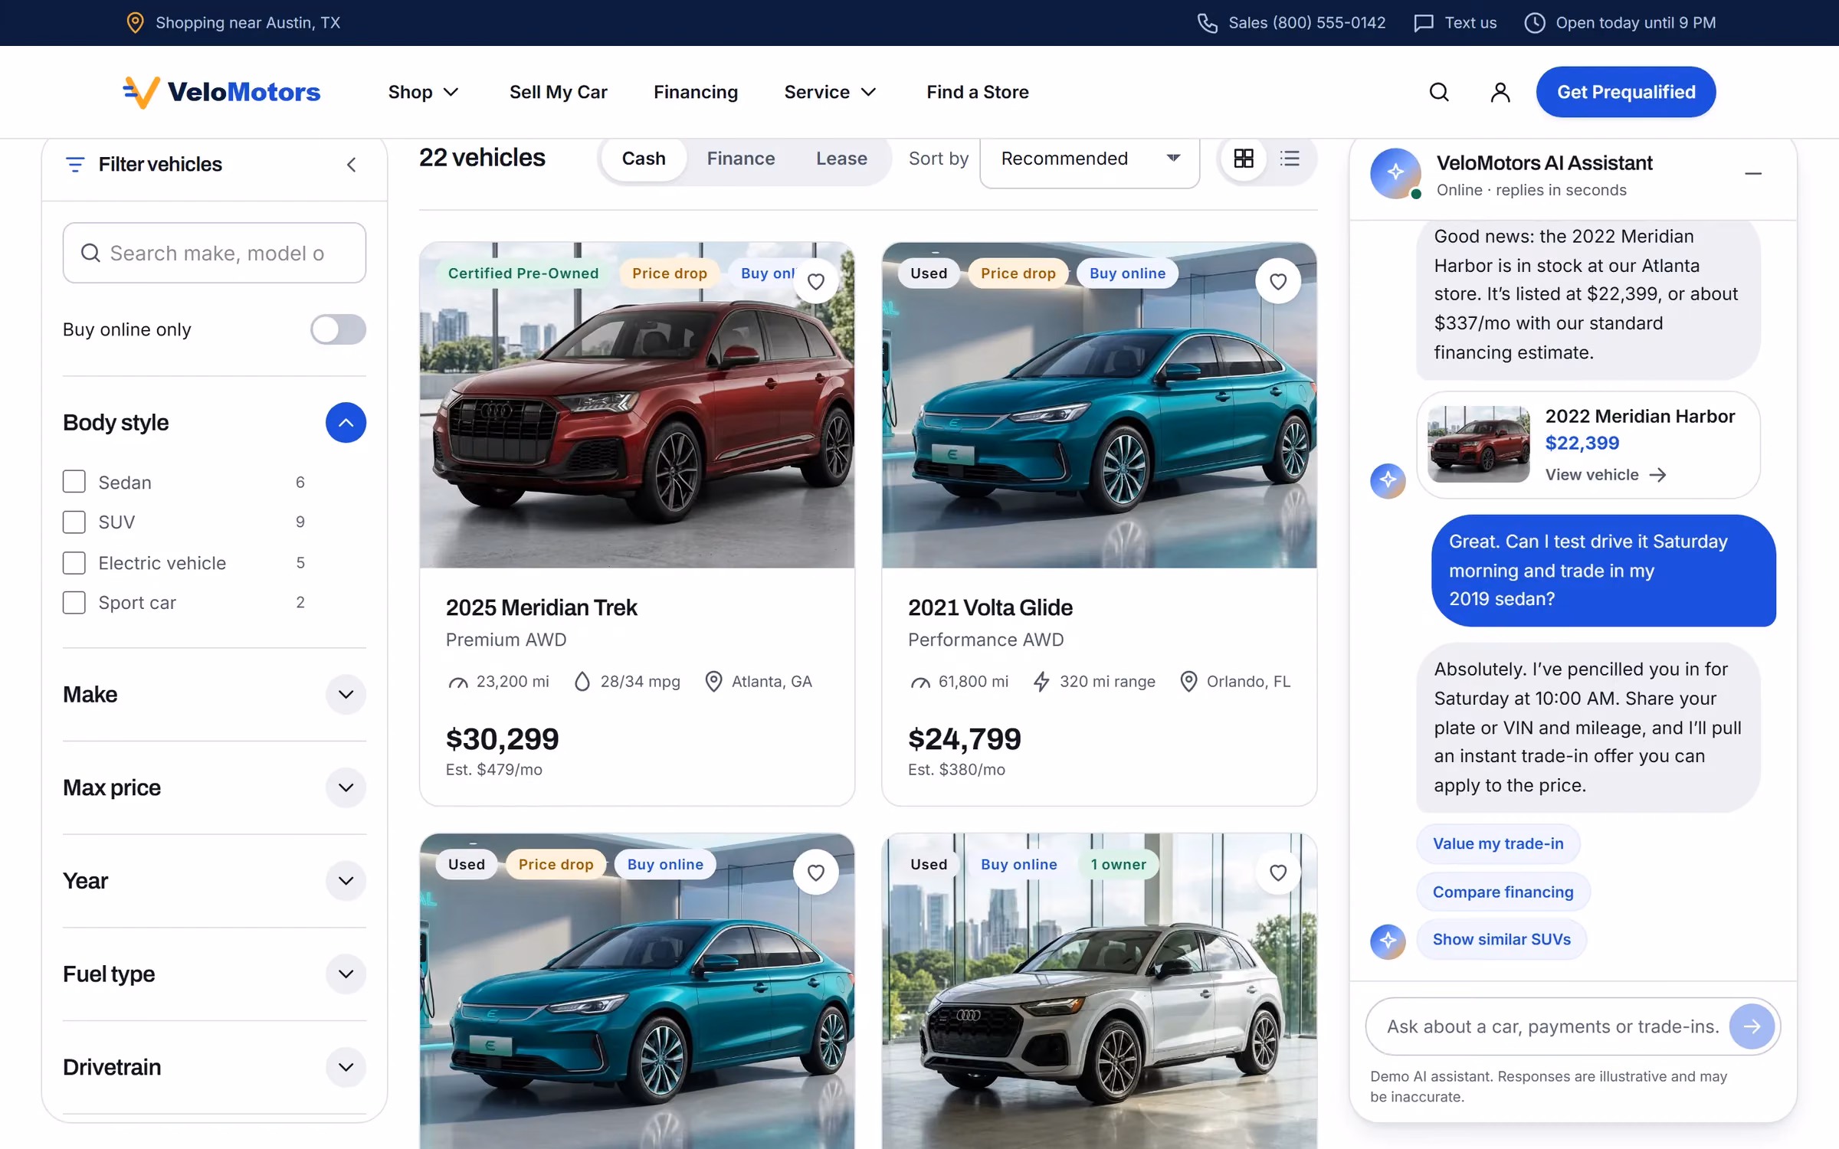Open the user account icon
This screenshot has height=1149, width=1839.
pos(1500,92)
